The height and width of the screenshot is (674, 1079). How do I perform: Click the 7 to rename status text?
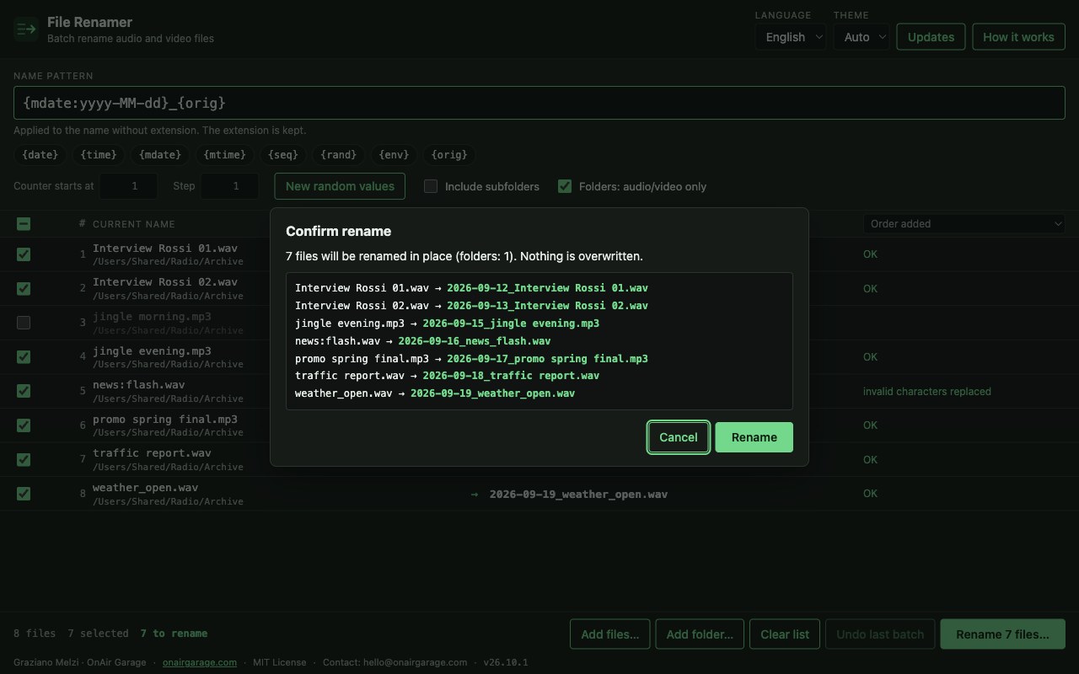click(x=174, y=634)
